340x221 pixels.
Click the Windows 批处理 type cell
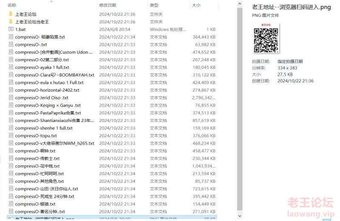167,29
